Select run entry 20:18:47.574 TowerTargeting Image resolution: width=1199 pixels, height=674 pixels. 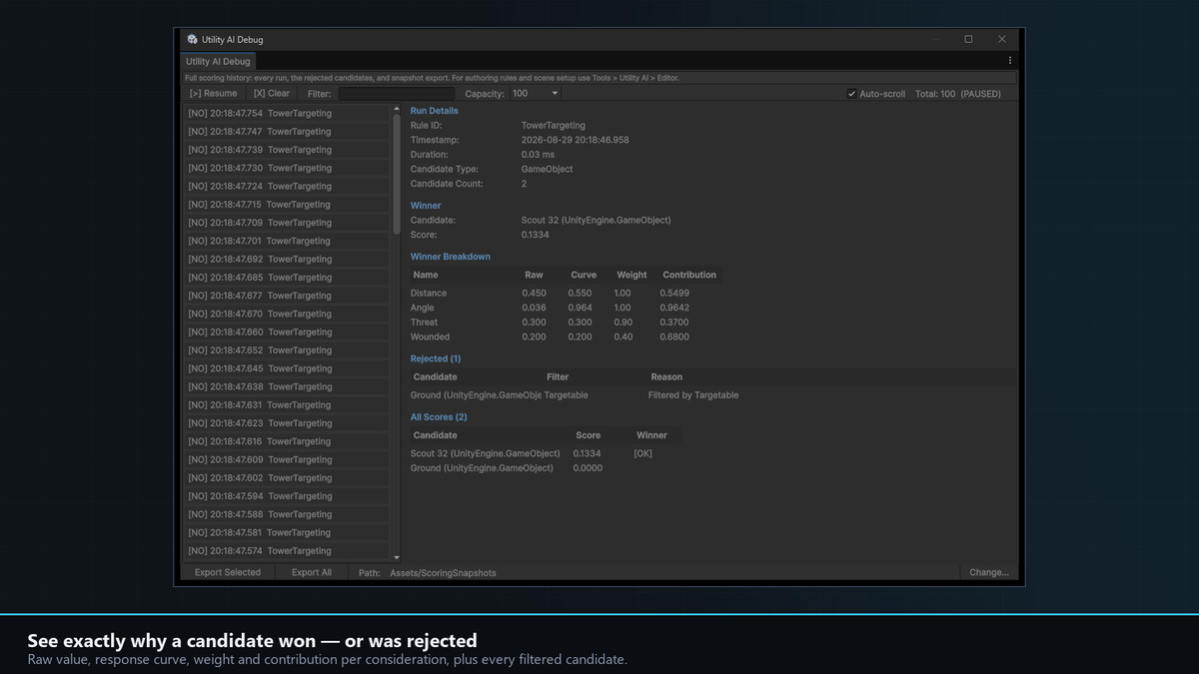tap(287, 550)
